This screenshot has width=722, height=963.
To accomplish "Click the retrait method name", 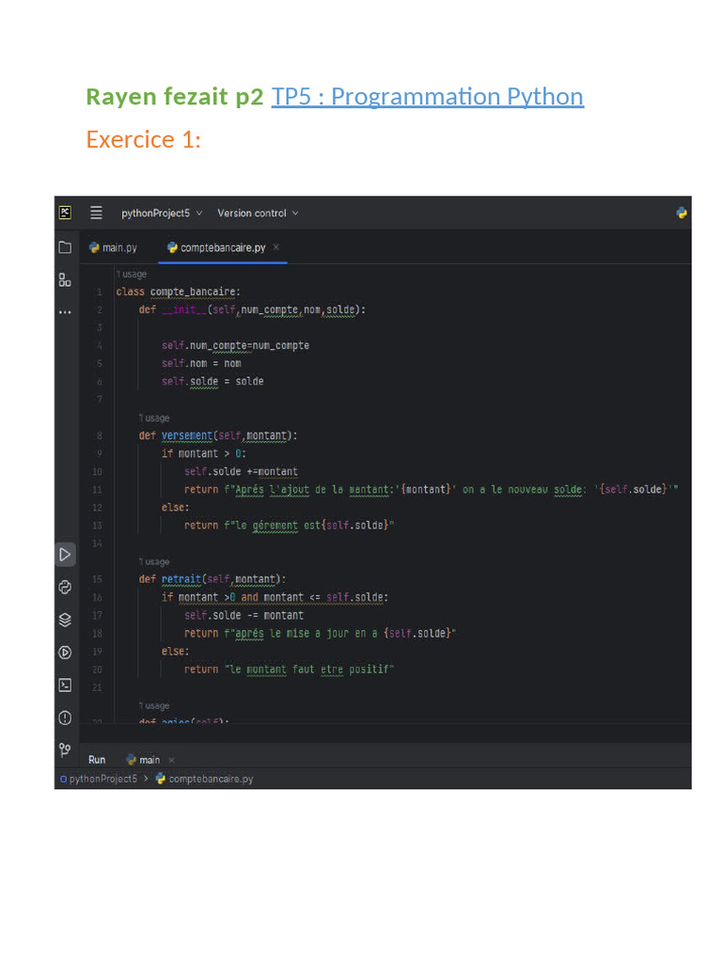I will pos(181,579).
